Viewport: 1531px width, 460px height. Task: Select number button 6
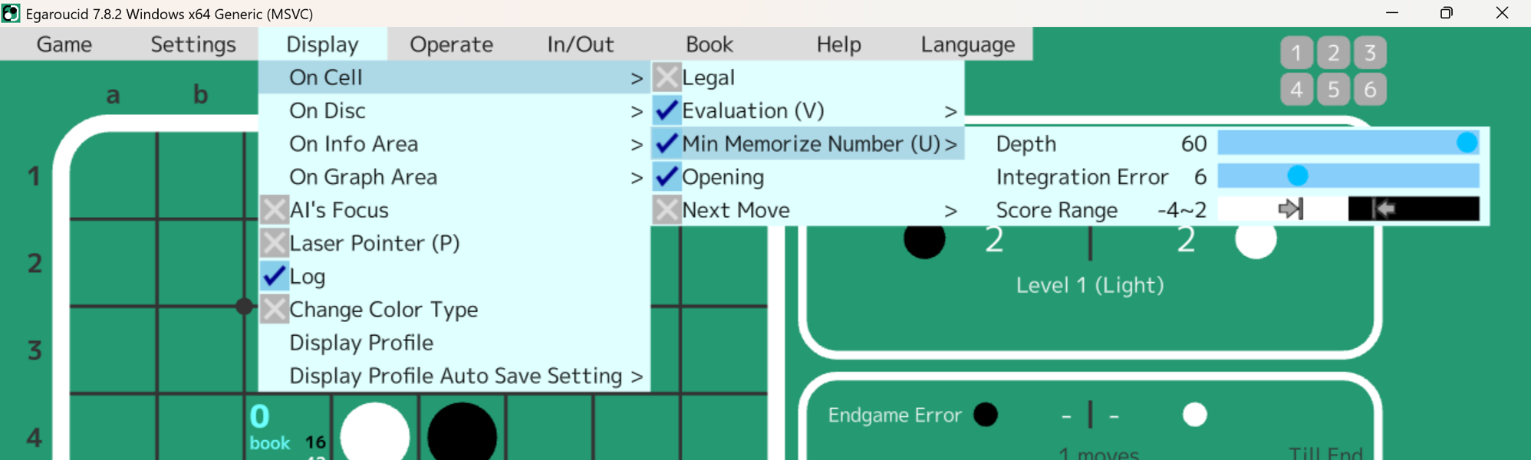tap(1370, 90)
